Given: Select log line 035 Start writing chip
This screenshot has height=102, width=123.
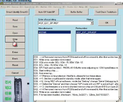Looking at the screenshot, I should click(x=46, y=71).
